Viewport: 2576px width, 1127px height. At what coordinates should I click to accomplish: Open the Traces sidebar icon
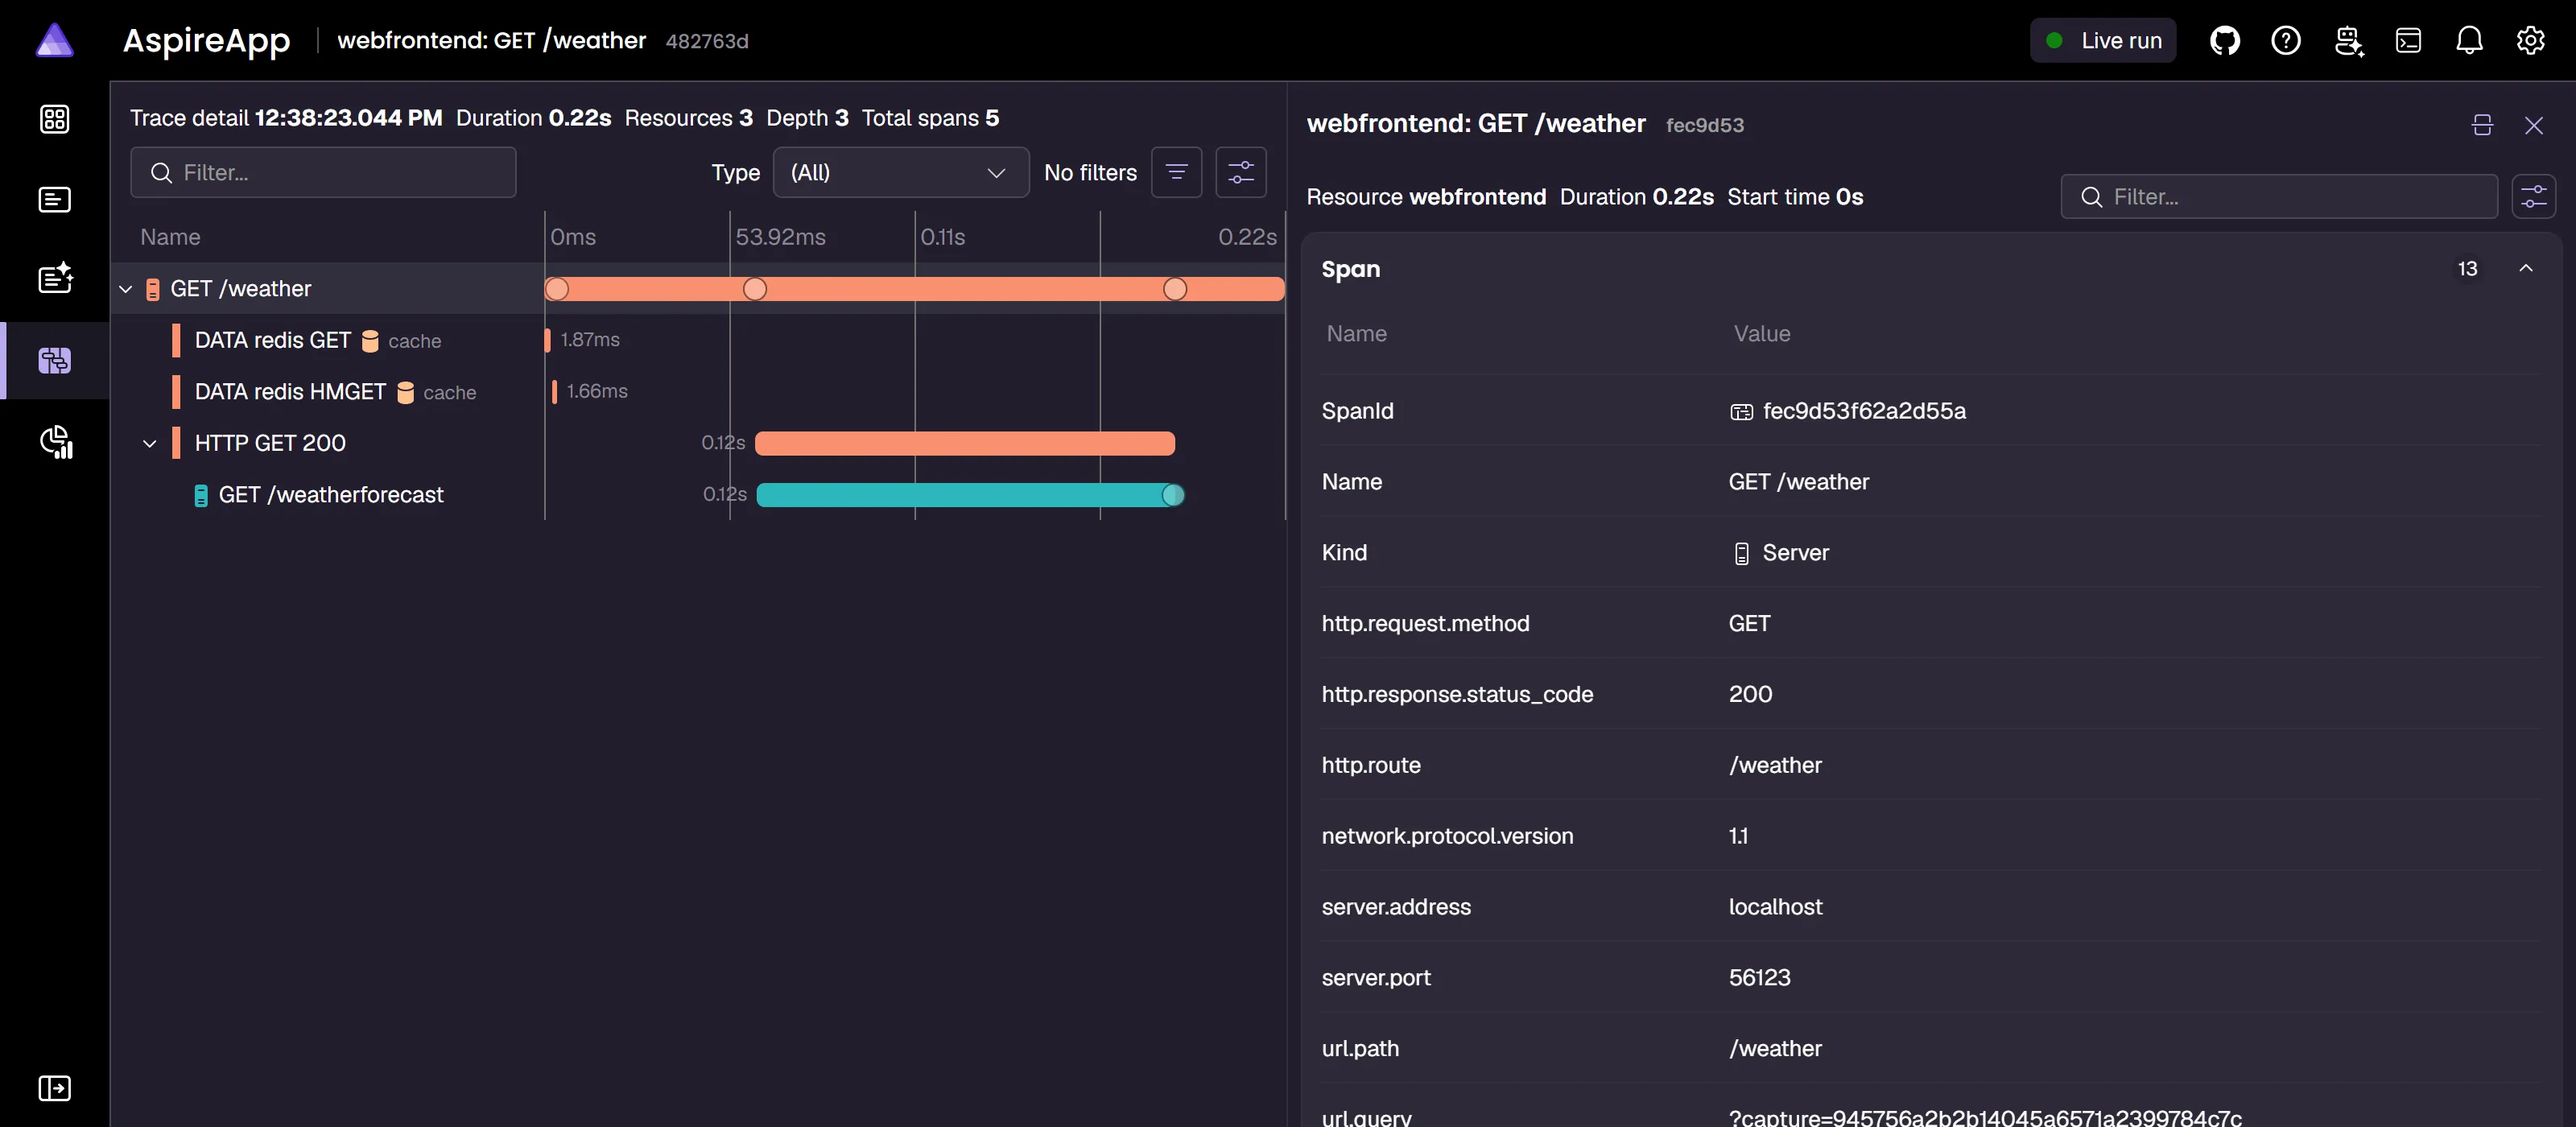tap(54, 360)
